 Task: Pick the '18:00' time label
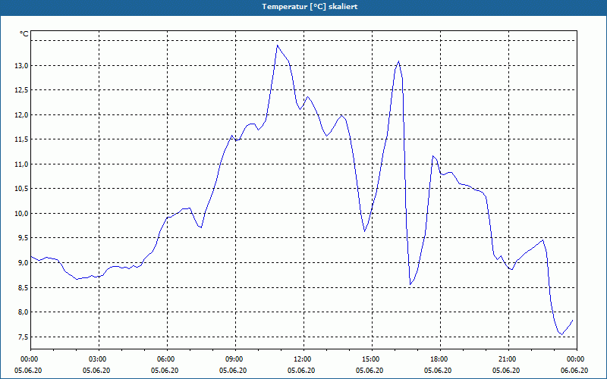(440, 359)
